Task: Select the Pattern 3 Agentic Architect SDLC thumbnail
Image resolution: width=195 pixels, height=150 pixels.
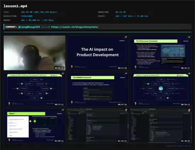Action: coord(161,90)
